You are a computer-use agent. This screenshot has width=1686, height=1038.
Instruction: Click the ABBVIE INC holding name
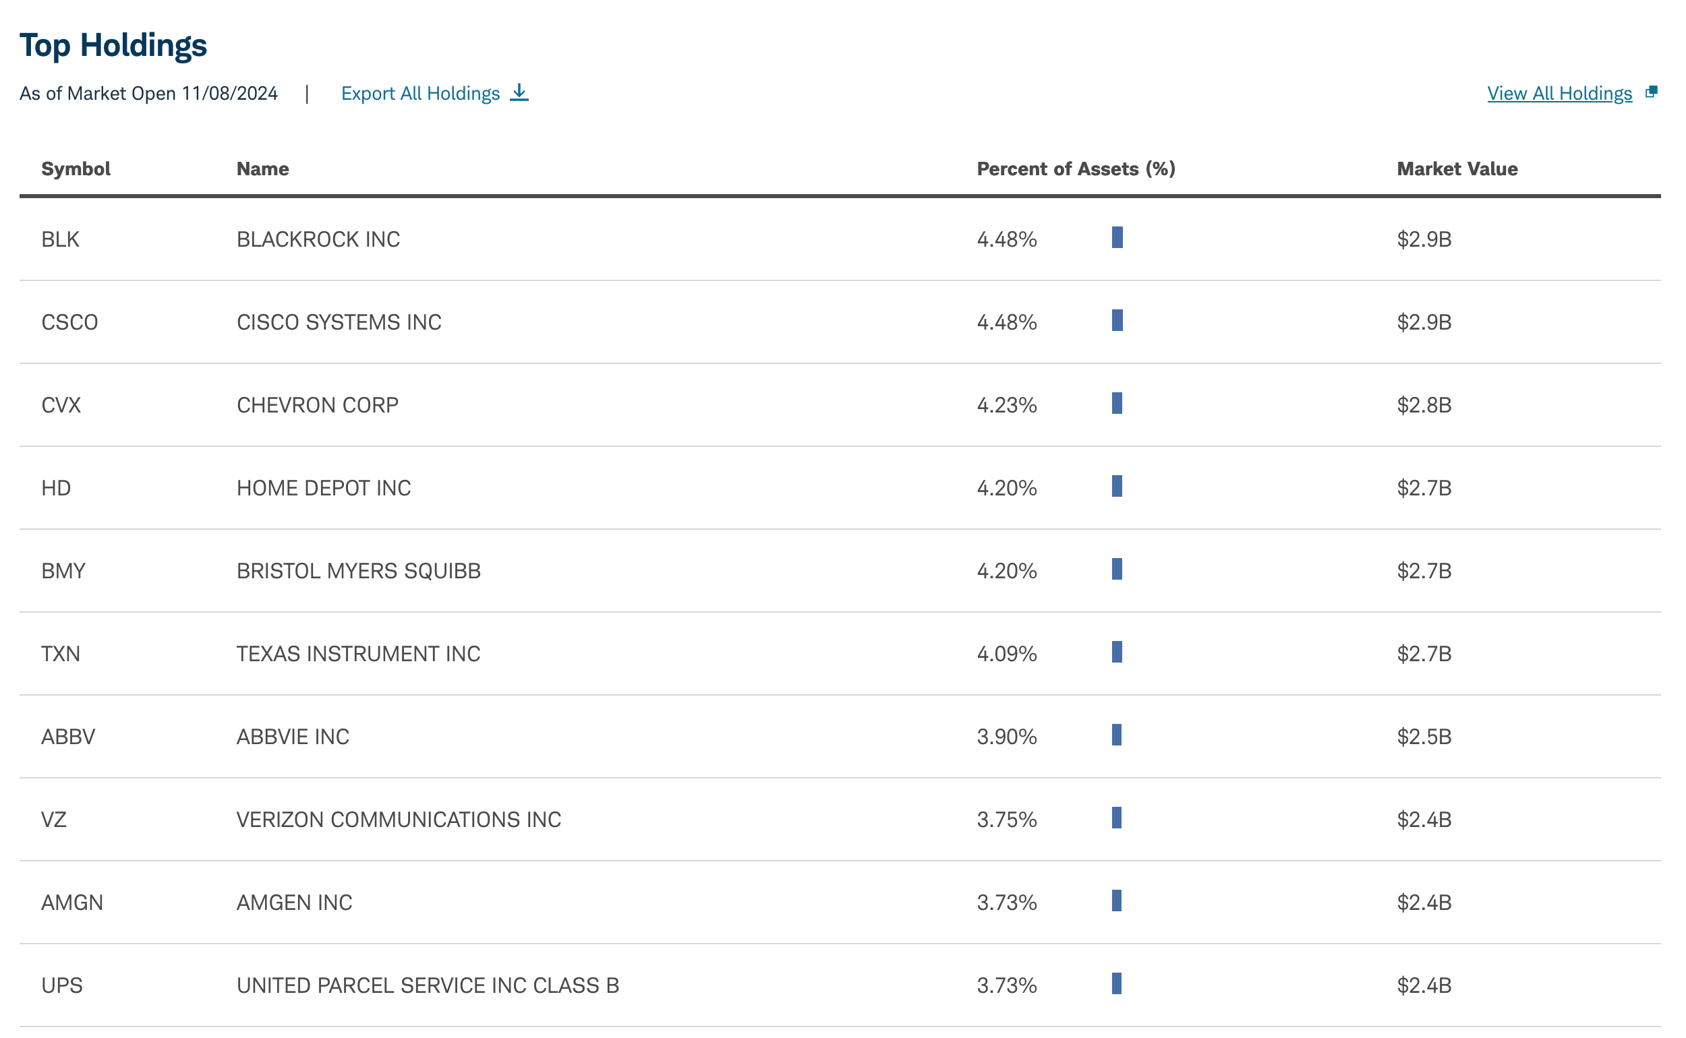[294, 738]
